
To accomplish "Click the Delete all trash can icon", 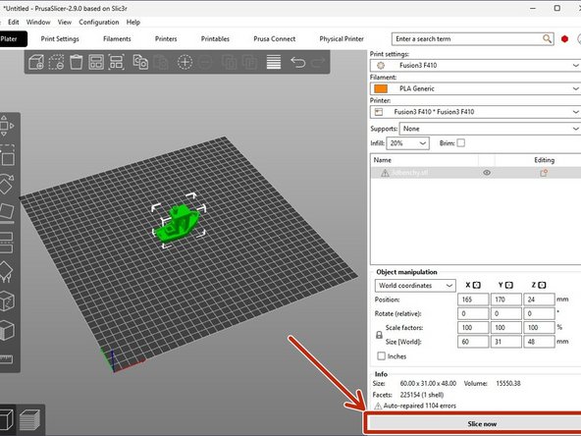I will coord(77,62).
